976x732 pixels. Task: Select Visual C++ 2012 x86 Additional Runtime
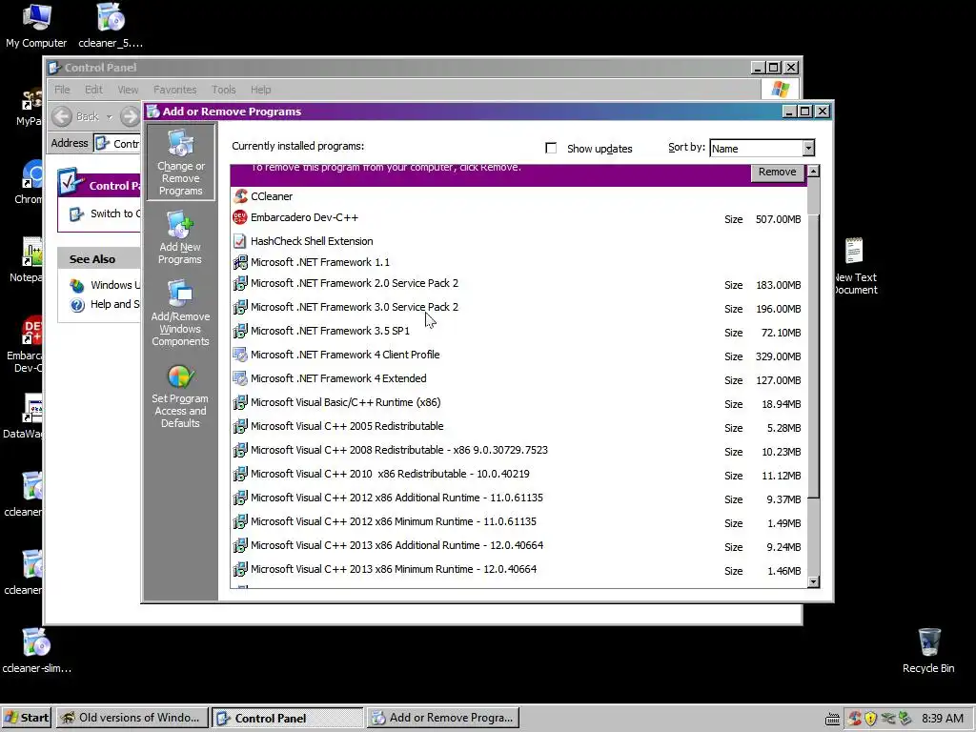tap(518, 498)
